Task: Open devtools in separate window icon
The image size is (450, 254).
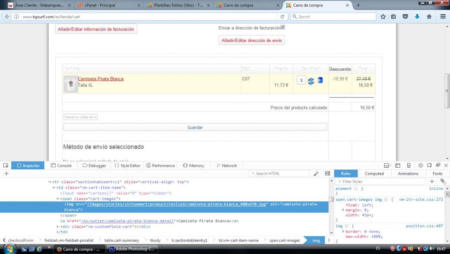Action: pos(438,165)
